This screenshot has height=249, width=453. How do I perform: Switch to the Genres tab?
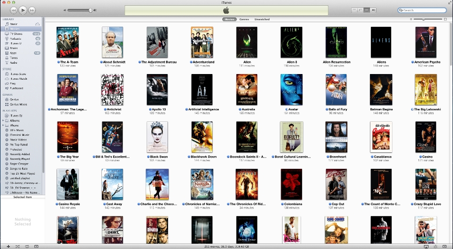(x=244, y=19)
